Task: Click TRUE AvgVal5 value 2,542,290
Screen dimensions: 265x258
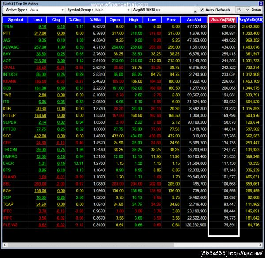Action: pyautogui.click(x=251, y=27)
